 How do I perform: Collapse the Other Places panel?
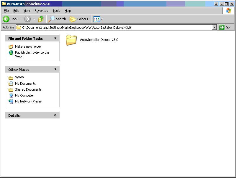pyautogui.click(x=55, y=69)
